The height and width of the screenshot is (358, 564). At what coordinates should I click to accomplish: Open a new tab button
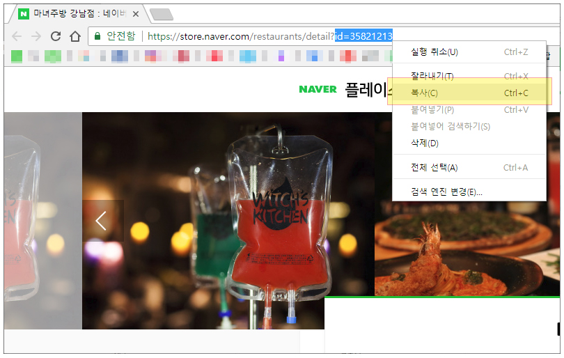162,15
